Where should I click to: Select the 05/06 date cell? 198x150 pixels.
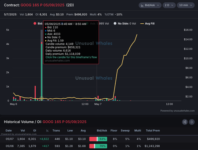point(10,146)
